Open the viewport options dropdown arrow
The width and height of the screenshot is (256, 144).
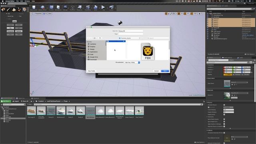(x=31, y=14)
